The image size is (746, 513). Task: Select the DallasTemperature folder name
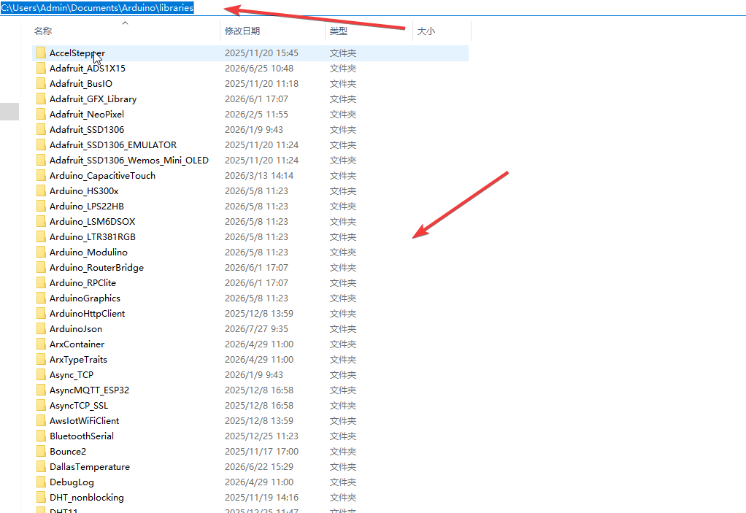tap(90, 467)
